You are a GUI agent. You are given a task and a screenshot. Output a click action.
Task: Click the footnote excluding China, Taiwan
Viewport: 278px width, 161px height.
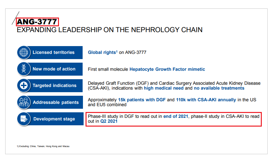[43, 146]
